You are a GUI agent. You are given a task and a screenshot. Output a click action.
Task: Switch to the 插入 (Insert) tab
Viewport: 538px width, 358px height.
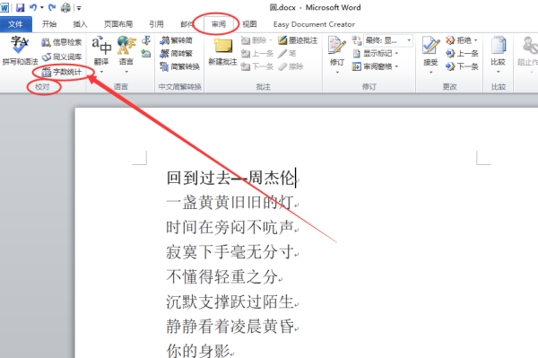pyautogui.click(x=80, y=24)
